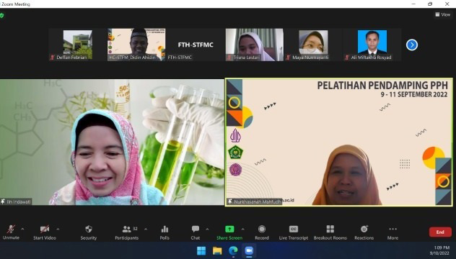
Task: Expand caret next to Chat
Action: pos(207,229)
